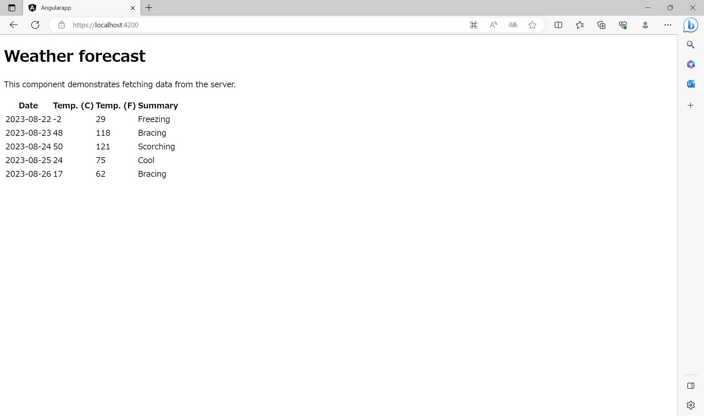The width and height of the screenshot is (704, 416).
Task: Add a sidebar app with plus
Action: [x=691, y=105]
